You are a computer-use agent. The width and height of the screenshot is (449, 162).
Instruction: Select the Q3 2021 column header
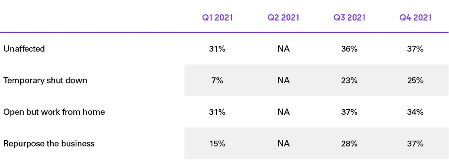[349, 18]
